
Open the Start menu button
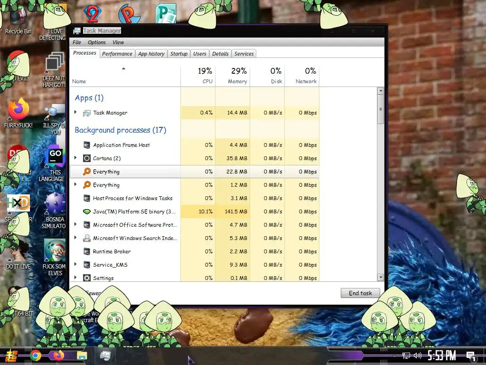point(11,356)
